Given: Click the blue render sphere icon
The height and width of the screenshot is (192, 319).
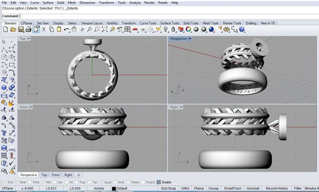Looking at the screenshot, I should pyautogui.click(x=211, y=30).
